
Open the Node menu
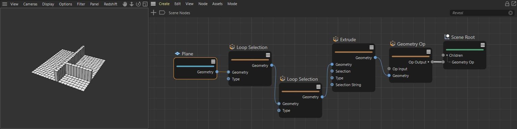pos(203,4)
